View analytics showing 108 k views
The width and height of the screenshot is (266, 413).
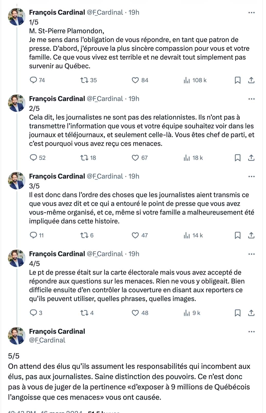[187, 80]
